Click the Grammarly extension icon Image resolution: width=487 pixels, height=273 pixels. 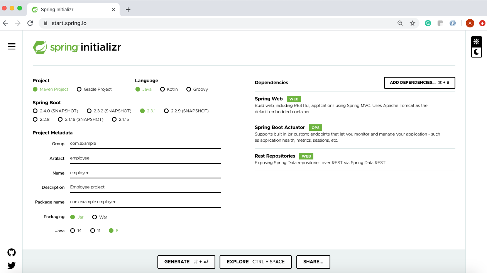coord(428,23)
